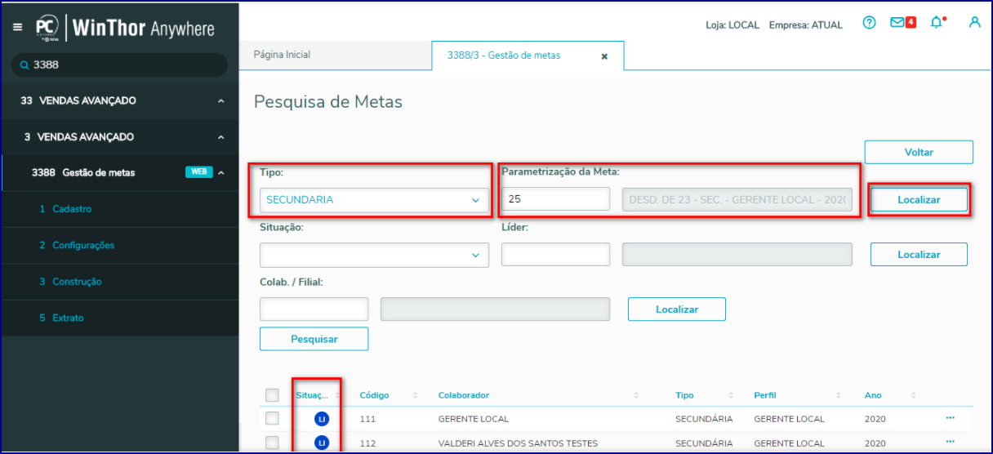The image size is (993, 454).
Task: Click Localizar next to Colab. / Filial
Action: click(x=677, y=309)
